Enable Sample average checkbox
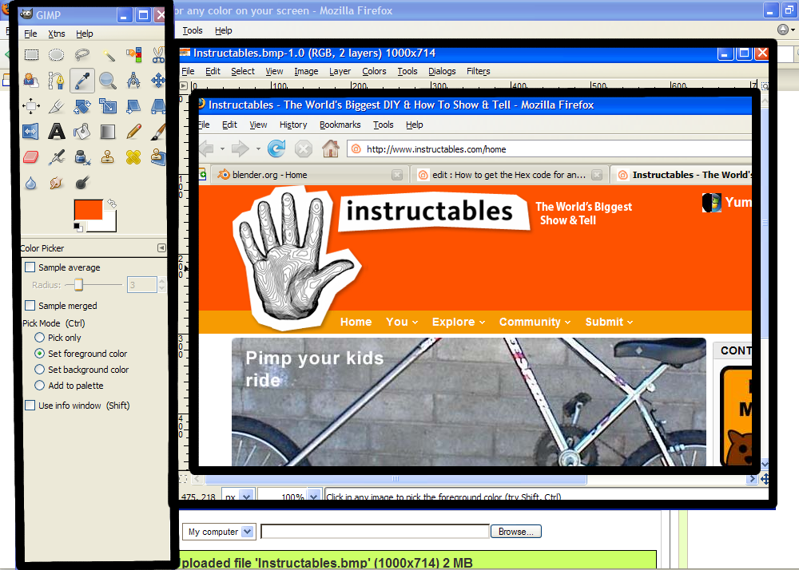This screenshot has width=799, height=570. pyautogui.click(x=30, y=267)
